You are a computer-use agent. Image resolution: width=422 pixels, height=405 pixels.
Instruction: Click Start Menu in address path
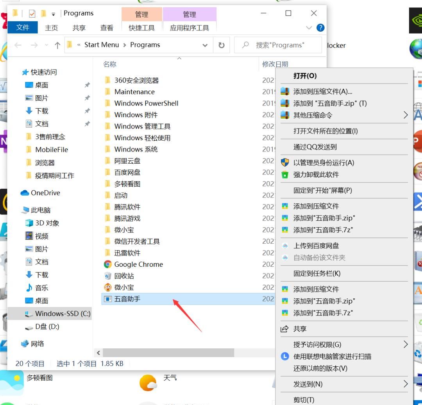tap(102, 45)
